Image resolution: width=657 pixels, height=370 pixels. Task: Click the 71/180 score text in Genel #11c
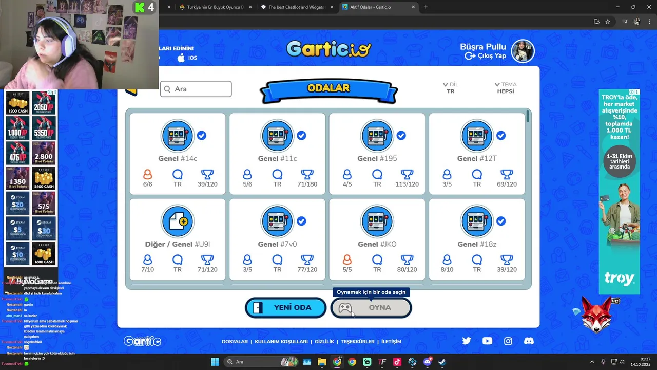click(x=307, y=184)
